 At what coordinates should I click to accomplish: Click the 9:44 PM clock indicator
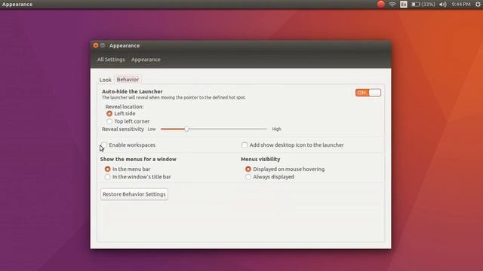(461, 5)
